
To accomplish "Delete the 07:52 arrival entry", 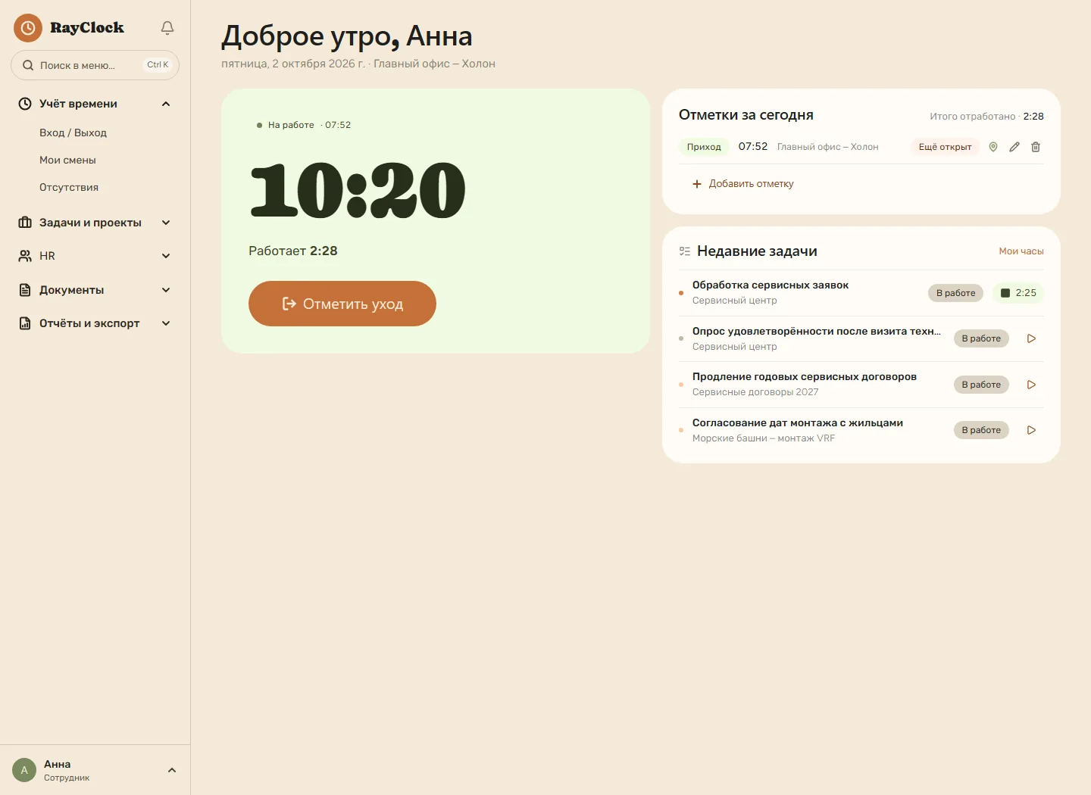I will tap(1036, 147).
